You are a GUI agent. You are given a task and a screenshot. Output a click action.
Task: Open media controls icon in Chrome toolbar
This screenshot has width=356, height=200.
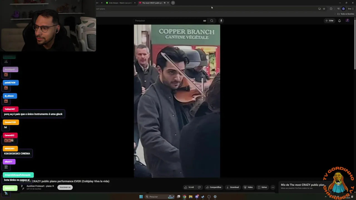point(338,9)
